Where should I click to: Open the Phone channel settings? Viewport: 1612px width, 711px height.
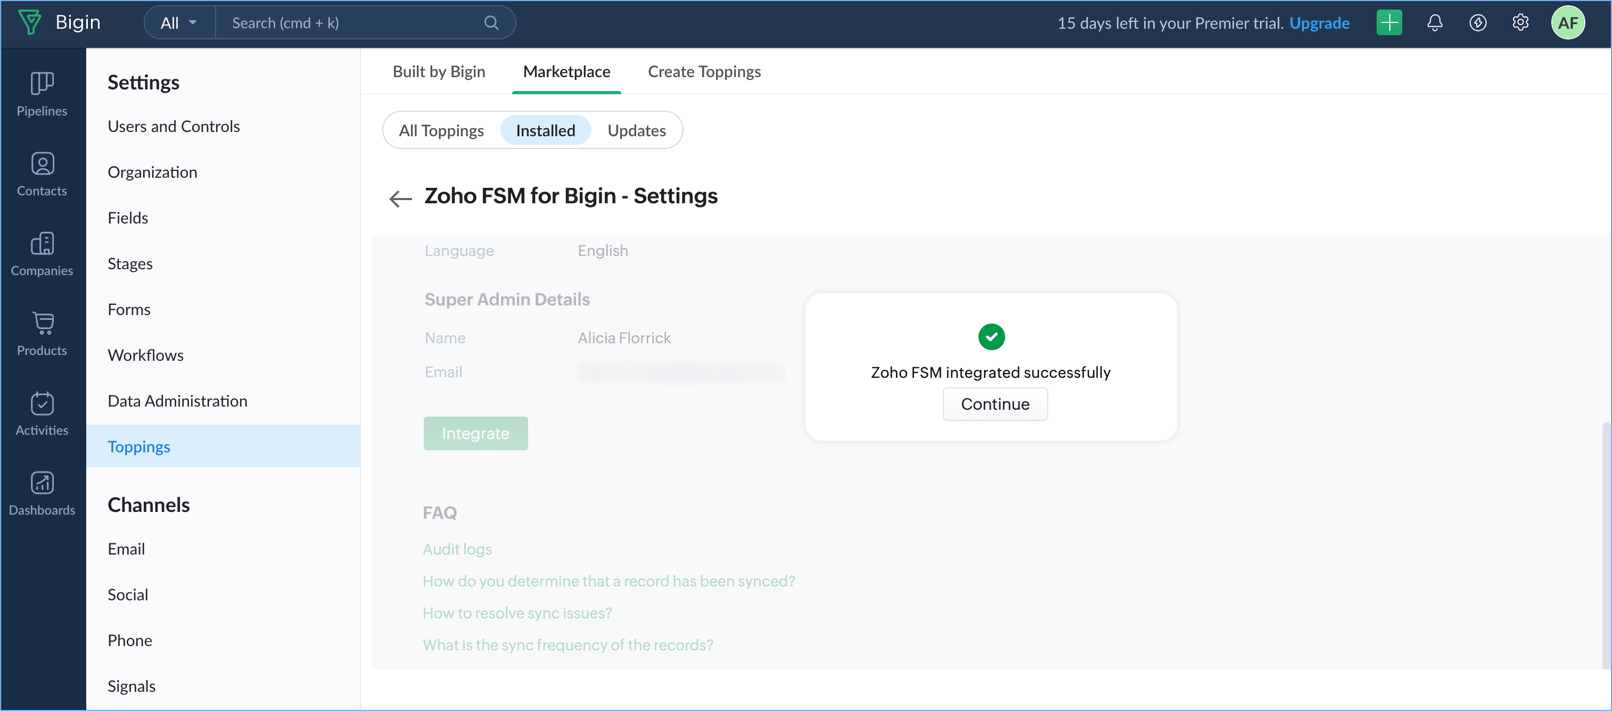pyautogui.click(x=224, y=640)
